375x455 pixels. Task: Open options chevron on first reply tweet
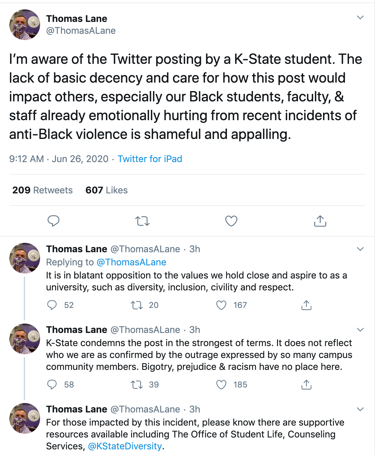click(360, 249)
